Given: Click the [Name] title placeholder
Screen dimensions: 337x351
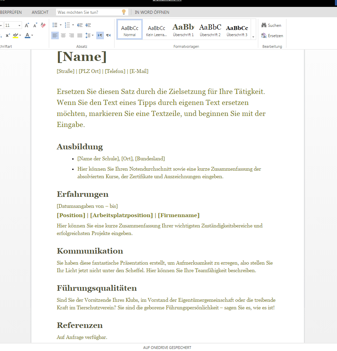Looking at the screenshot, I should pos(81,57).
